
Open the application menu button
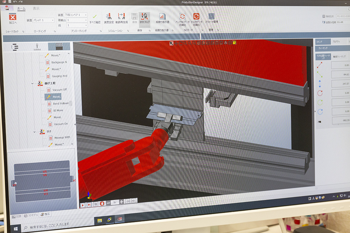tap(7, 8)
